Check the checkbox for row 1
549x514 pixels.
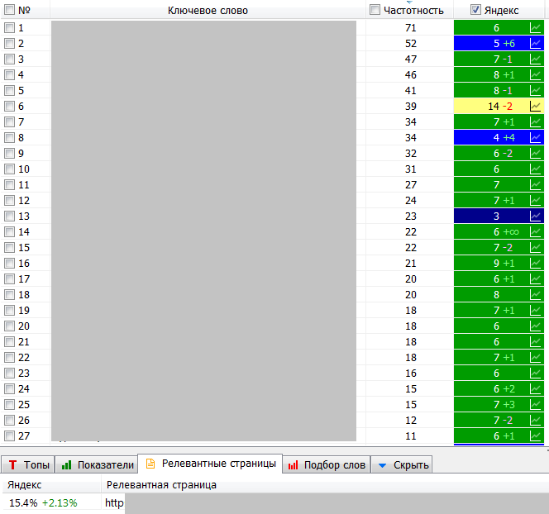pyautogui.click(x=9, y=27)
